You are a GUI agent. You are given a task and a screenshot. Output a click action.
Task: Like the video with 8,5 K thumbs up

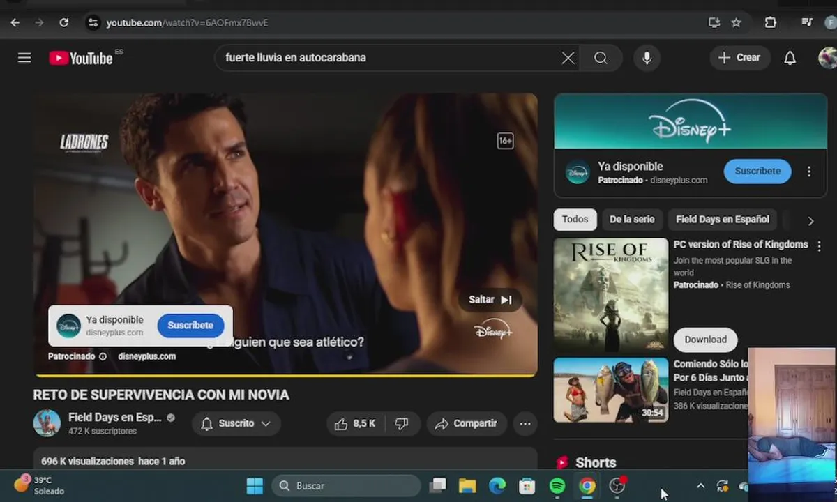(x=355, y=423)
